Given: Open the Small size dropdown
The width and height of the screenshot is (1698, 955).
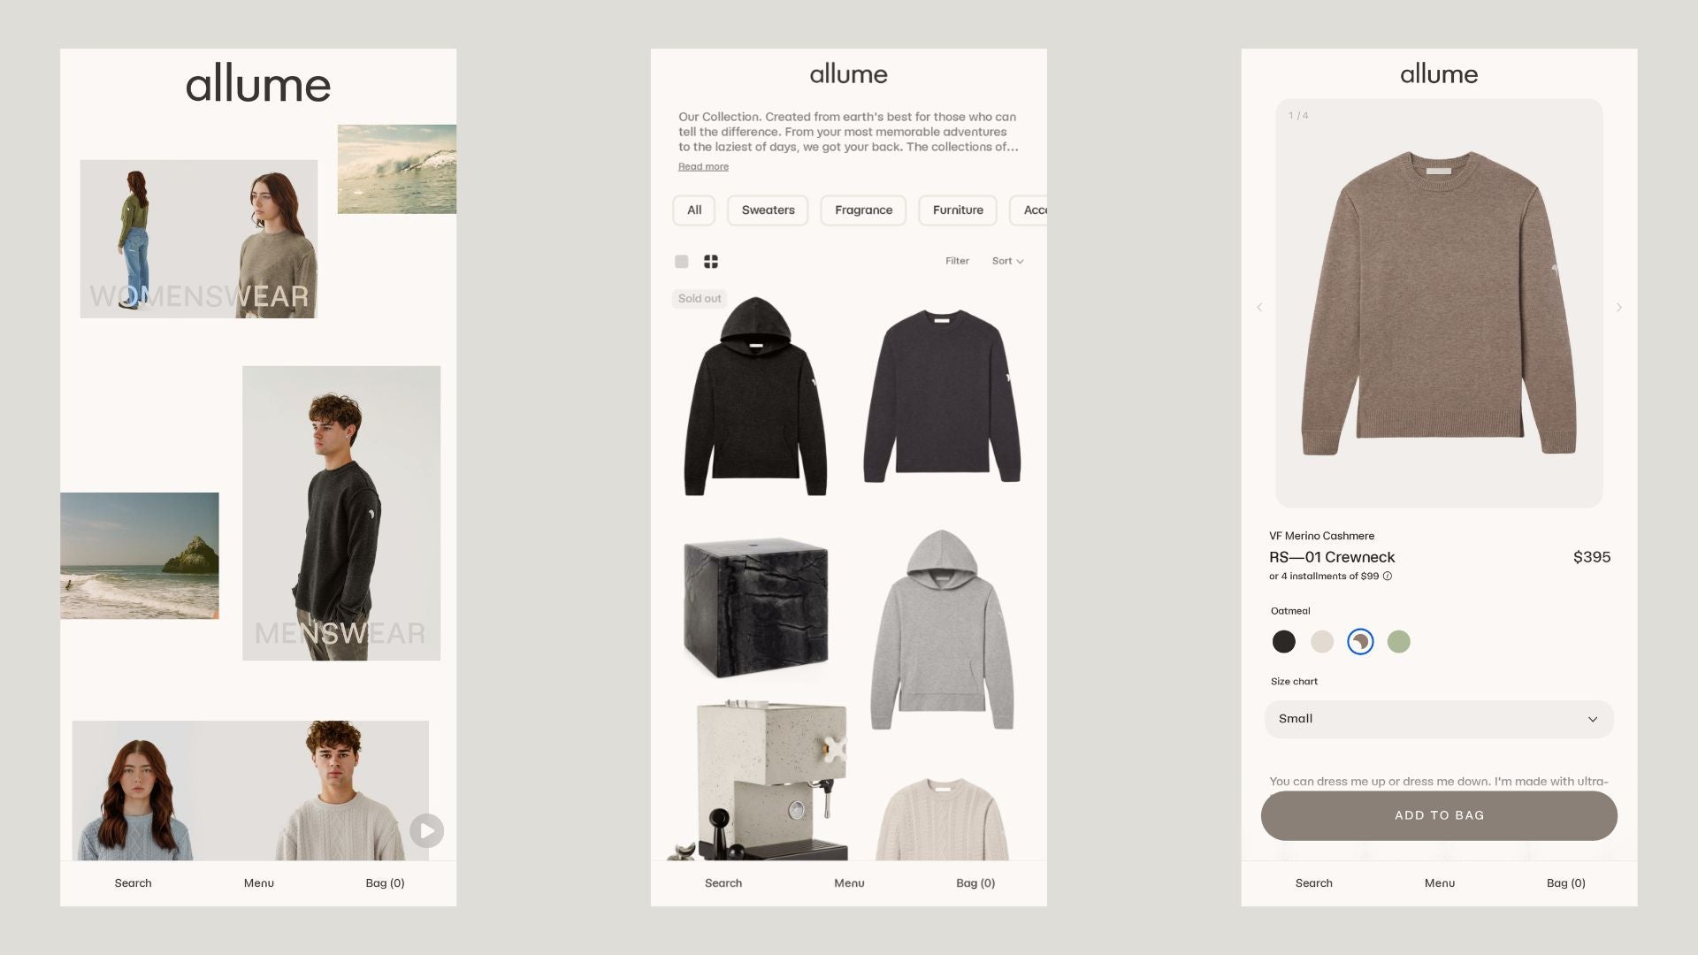Looking at the screenshot, I should point(1439,719).
